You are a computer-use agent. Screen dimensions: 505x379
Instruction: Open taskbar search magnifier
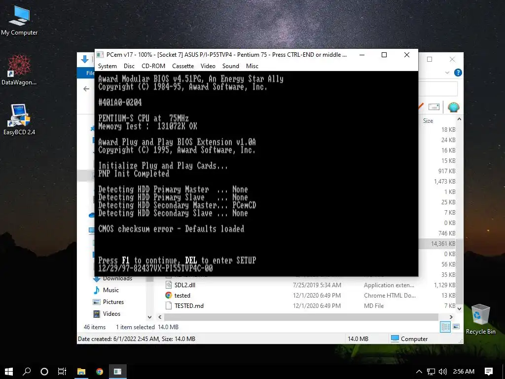pyautogui.click(x=27, y=371)
